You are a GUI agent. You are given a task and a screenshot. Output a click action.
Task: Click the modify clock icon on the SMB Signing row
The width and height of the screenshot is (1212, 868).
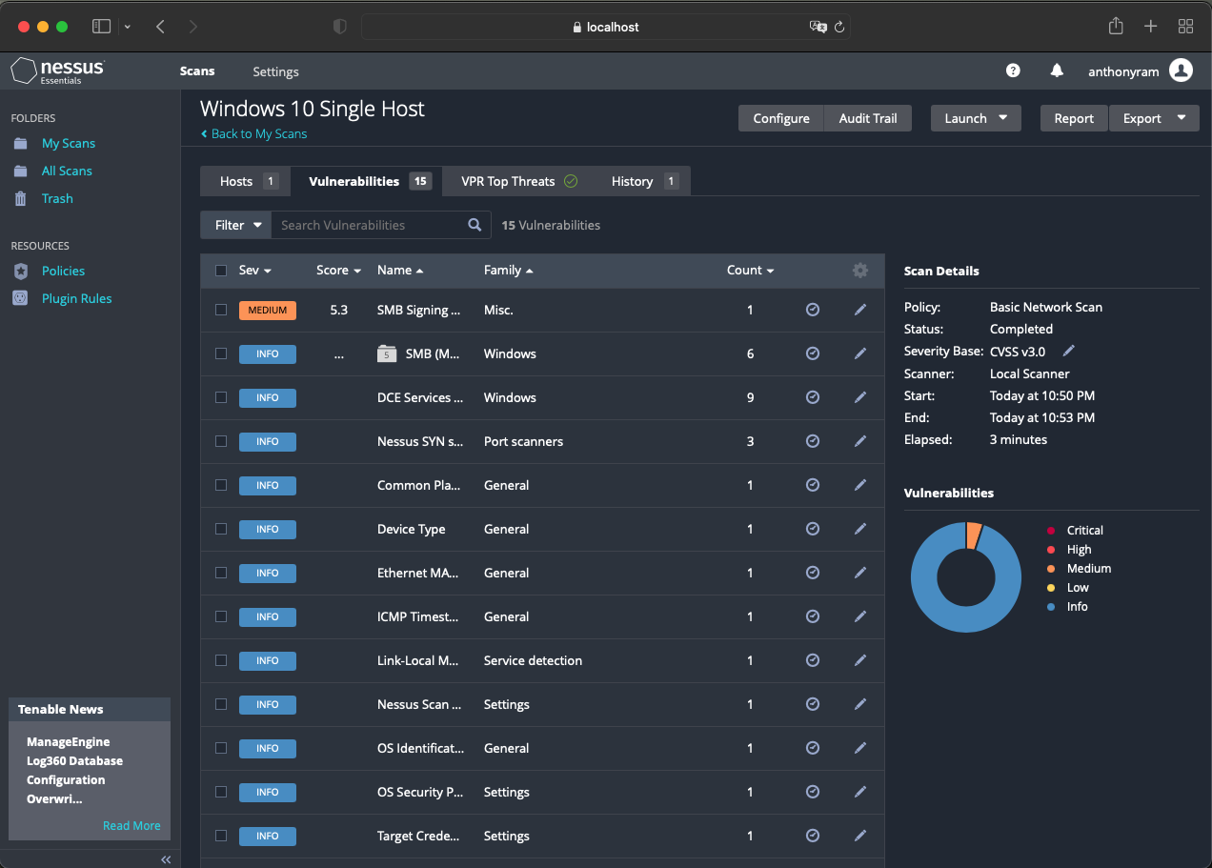[x=812, y=310]
